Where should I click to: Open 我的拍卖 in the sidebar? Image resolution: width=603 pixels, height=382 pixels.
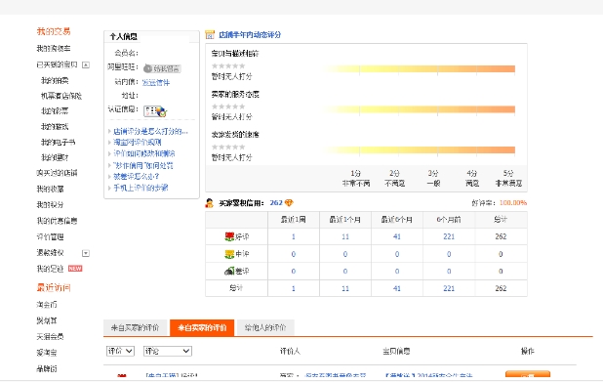click(x=55, y=80)
